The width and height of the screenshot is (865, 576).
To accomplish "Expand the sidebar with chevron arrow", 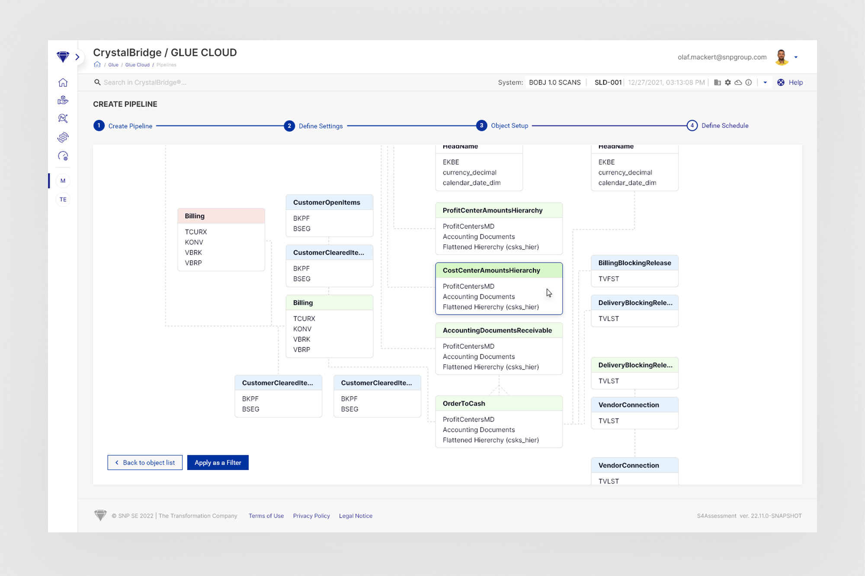I will click(x=77, y=57).
